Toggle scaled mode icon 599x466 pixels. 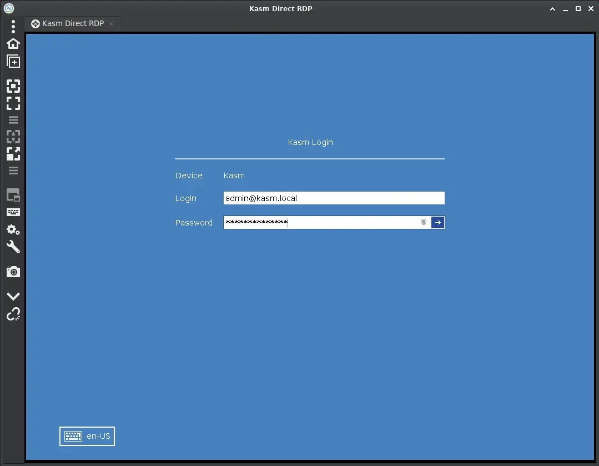pyautogui.click(x=13, y=154)
